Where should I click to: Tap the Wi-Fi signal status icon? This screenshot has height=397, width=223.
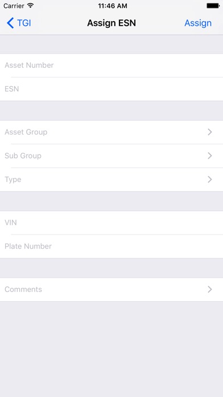tap(30, 6)
